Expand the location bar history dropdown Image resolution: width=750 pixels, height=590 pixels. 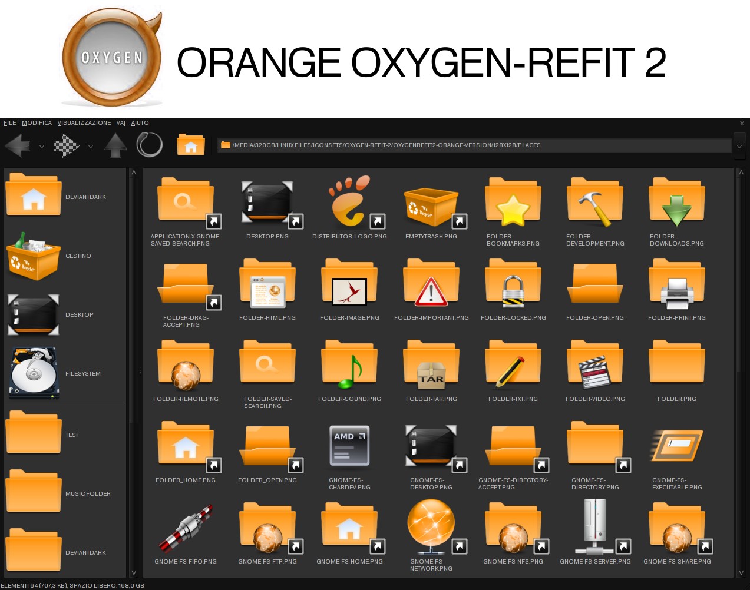pyautogui.click(x=739, y=146)
